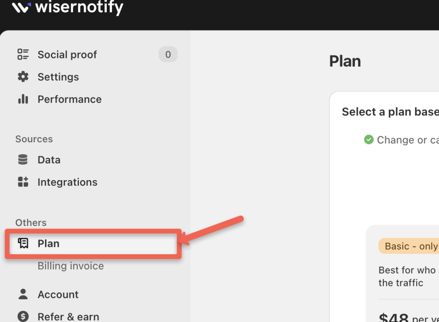Click the Performance bar chart icon
This screenshot has height=322, width=439.
coord(23,99)
